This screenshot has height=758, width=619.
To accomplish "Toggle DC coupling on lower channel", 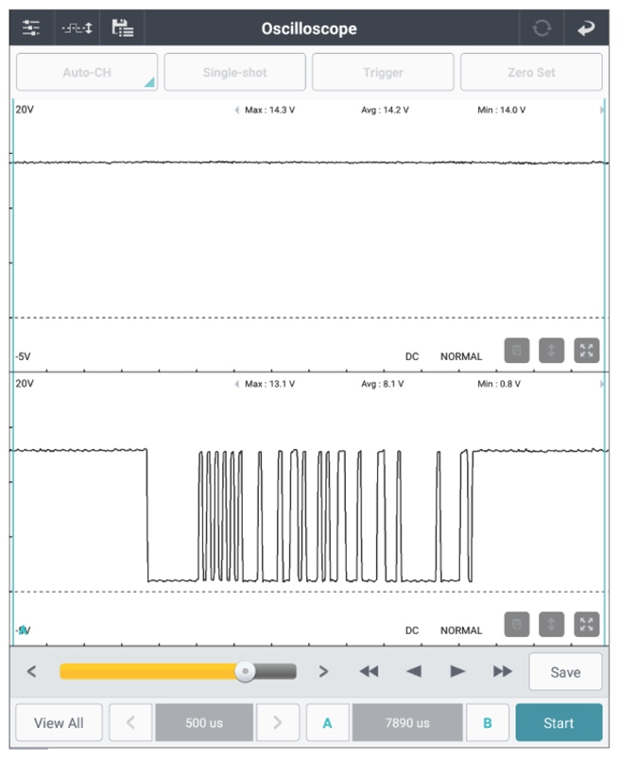I will tap(412, 630).
